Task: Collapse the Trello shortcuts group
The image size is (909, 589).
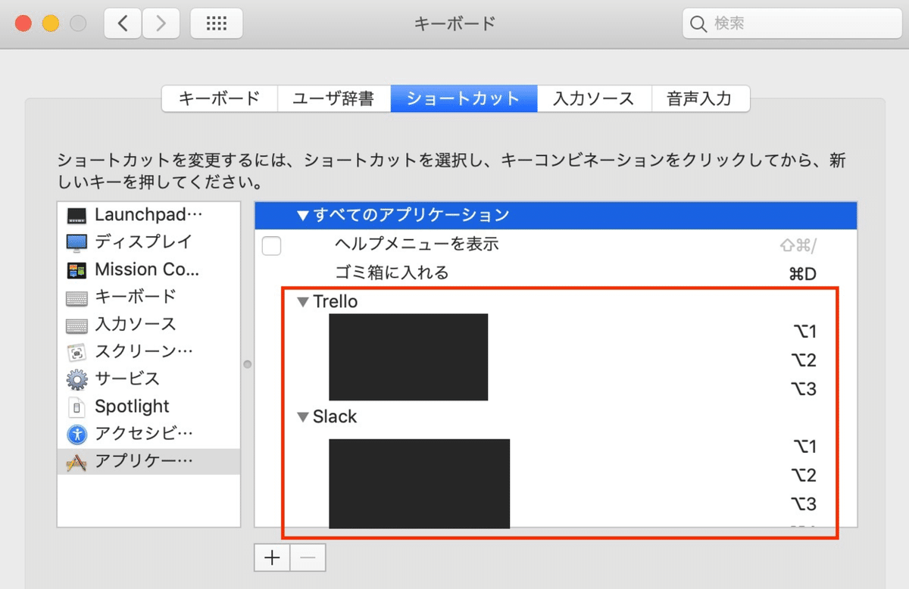Action: tap(303, 302)
